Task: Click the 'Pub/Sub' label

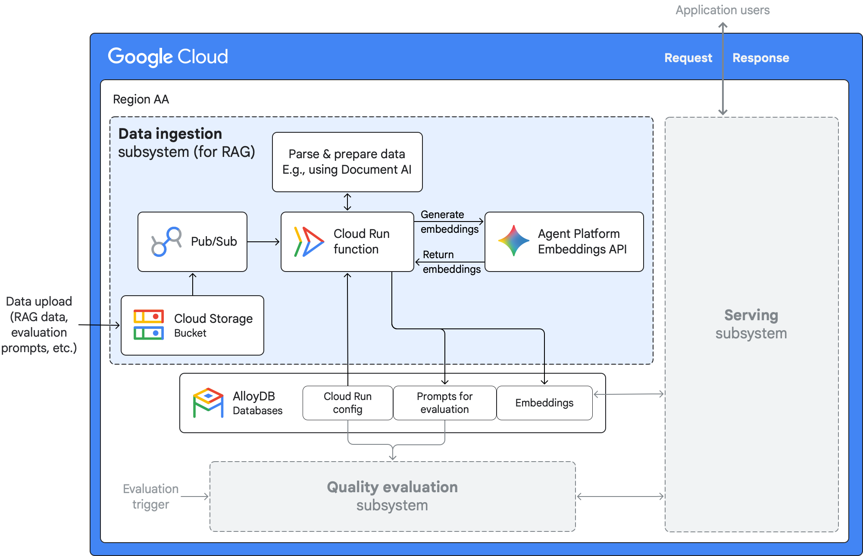Action: coord(214,241)
